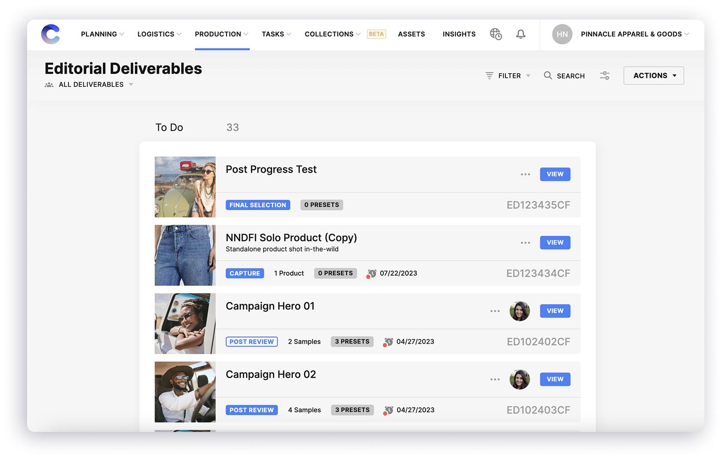Screen dimensions: 724x459
Task: Click the Beta badge beside Collections
Action: (x=376, y=34)
